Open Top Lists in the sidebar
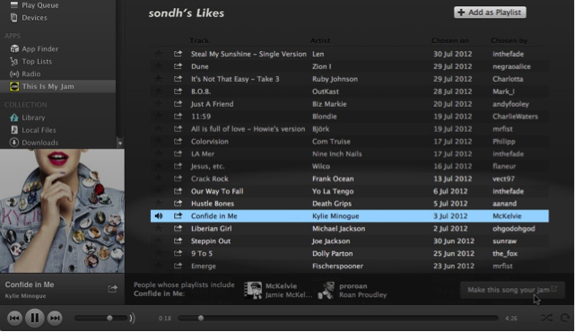Image resolution: width=575 pixels, height=332 pixels. 31,61
